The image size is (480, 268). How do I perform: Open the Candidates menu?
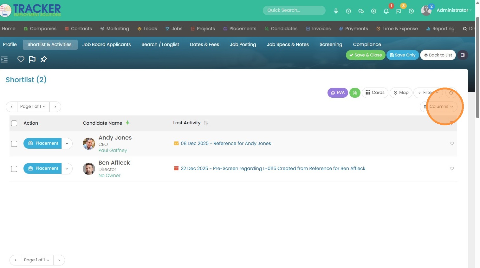281,29
